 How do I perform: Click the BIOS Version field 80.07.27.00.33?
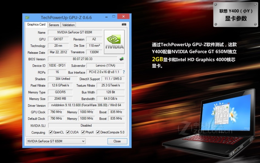point(83,59)
